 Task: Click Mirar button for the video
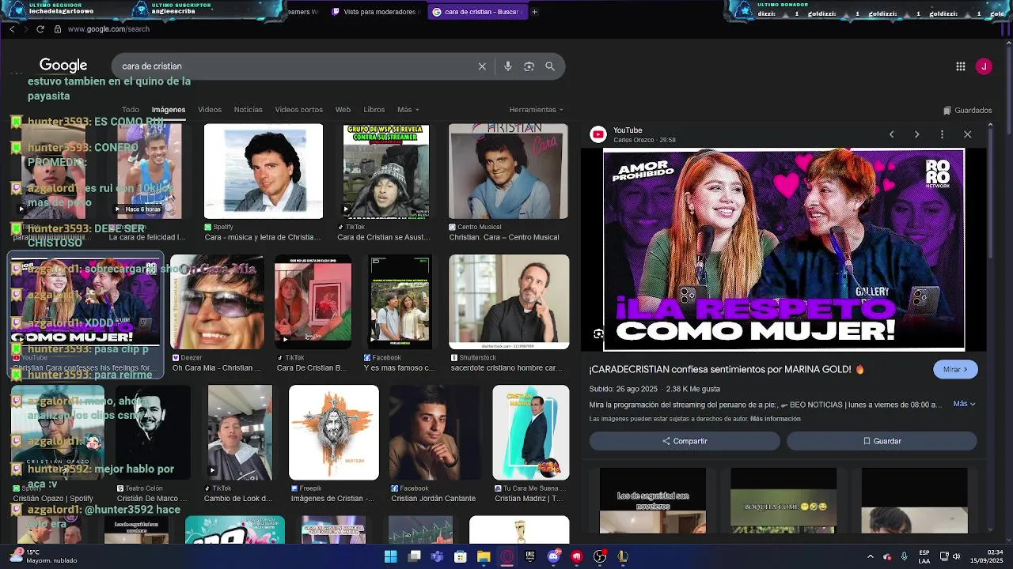coord(955,369)
